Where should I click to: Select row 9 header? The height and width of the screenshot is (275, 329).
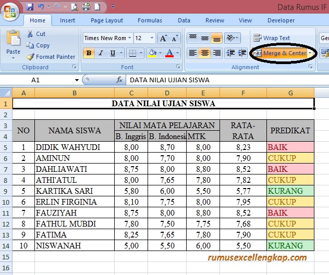pyautogui.click(x=6, y=191)
